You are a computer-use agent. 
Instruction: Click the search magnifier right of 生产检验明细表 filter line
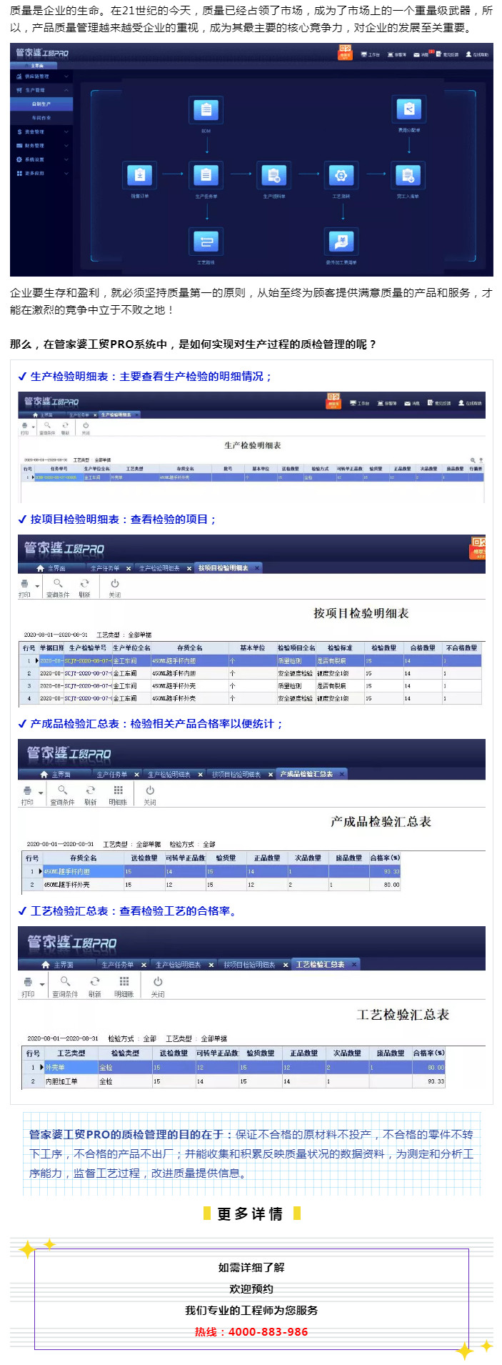click(x=473, y=460)
